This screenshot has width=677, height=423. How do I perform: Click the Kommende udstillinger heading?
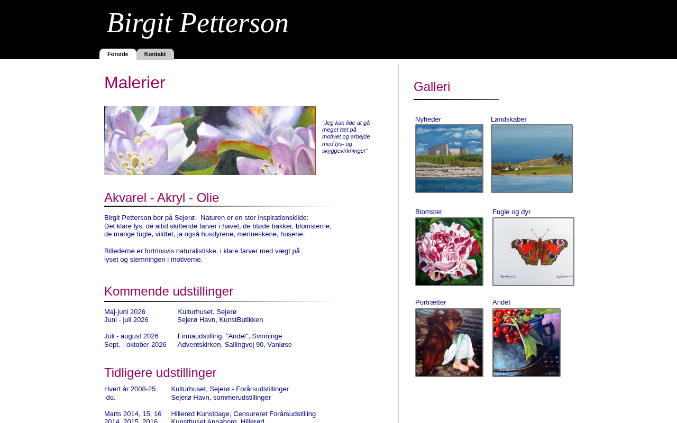point(169,291)
